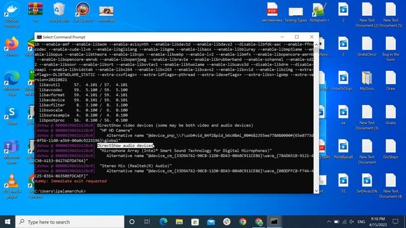
Task: Click the Microphone Array device name line
Action: (186, 151)
